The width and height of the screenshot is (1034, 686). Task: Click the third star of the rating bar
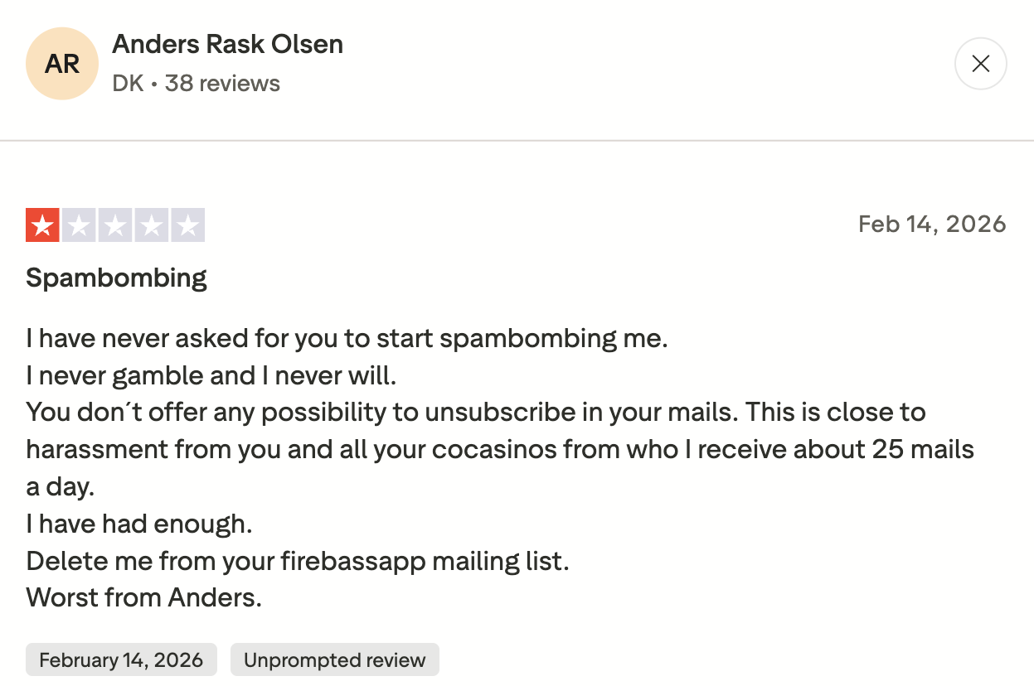pyautogui.click(x=115, y=225)
